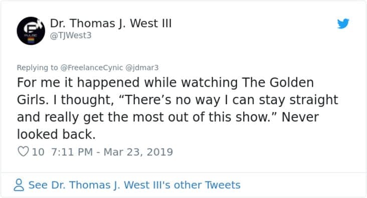Open Dr. Thomas J. West III's profile avatar
The width and height of the screenshot is (367, 198).
click(x=31, y=31)
